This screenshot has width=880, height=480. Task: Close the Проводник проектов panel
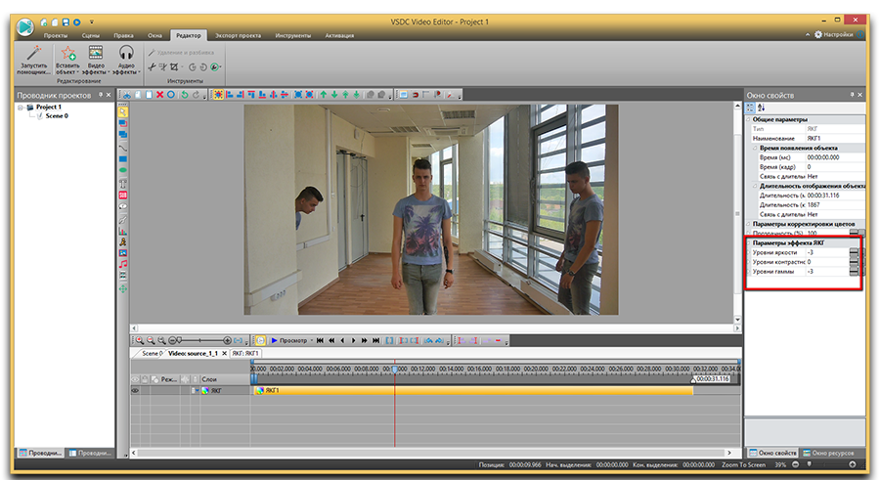click(109, 95)
